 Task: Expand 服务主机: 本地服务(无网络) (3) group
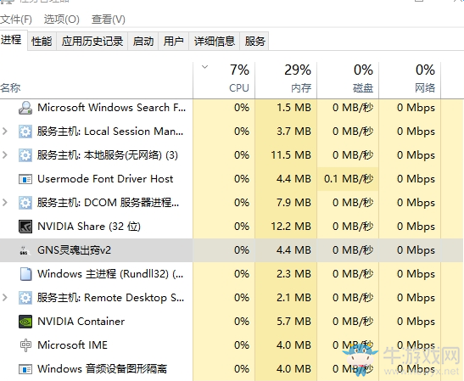point(5,154)
